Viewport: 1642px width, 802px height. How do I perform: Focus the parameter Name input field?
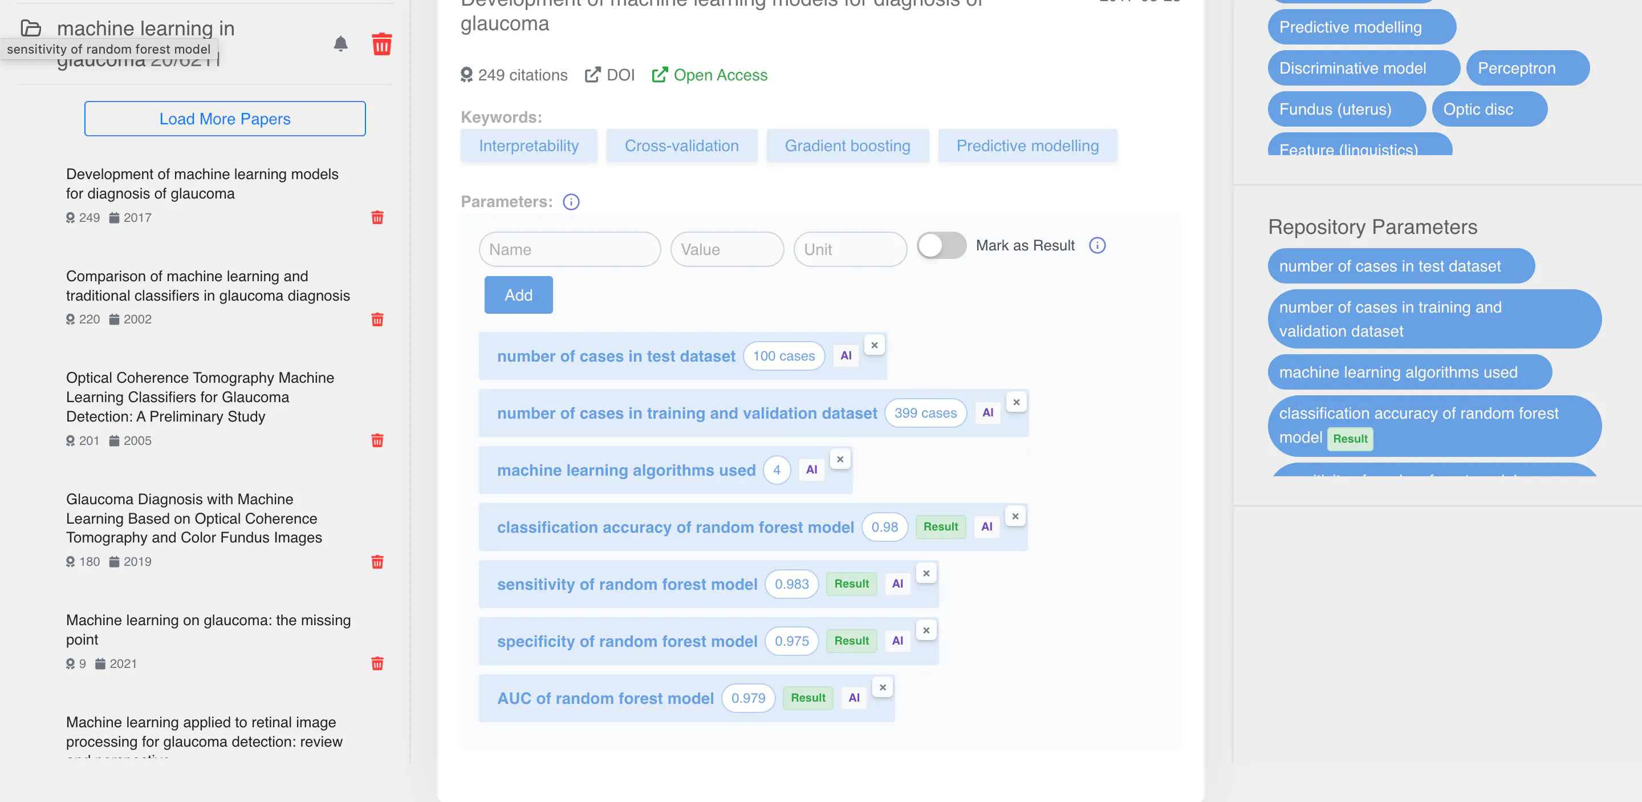pos(570,249)
